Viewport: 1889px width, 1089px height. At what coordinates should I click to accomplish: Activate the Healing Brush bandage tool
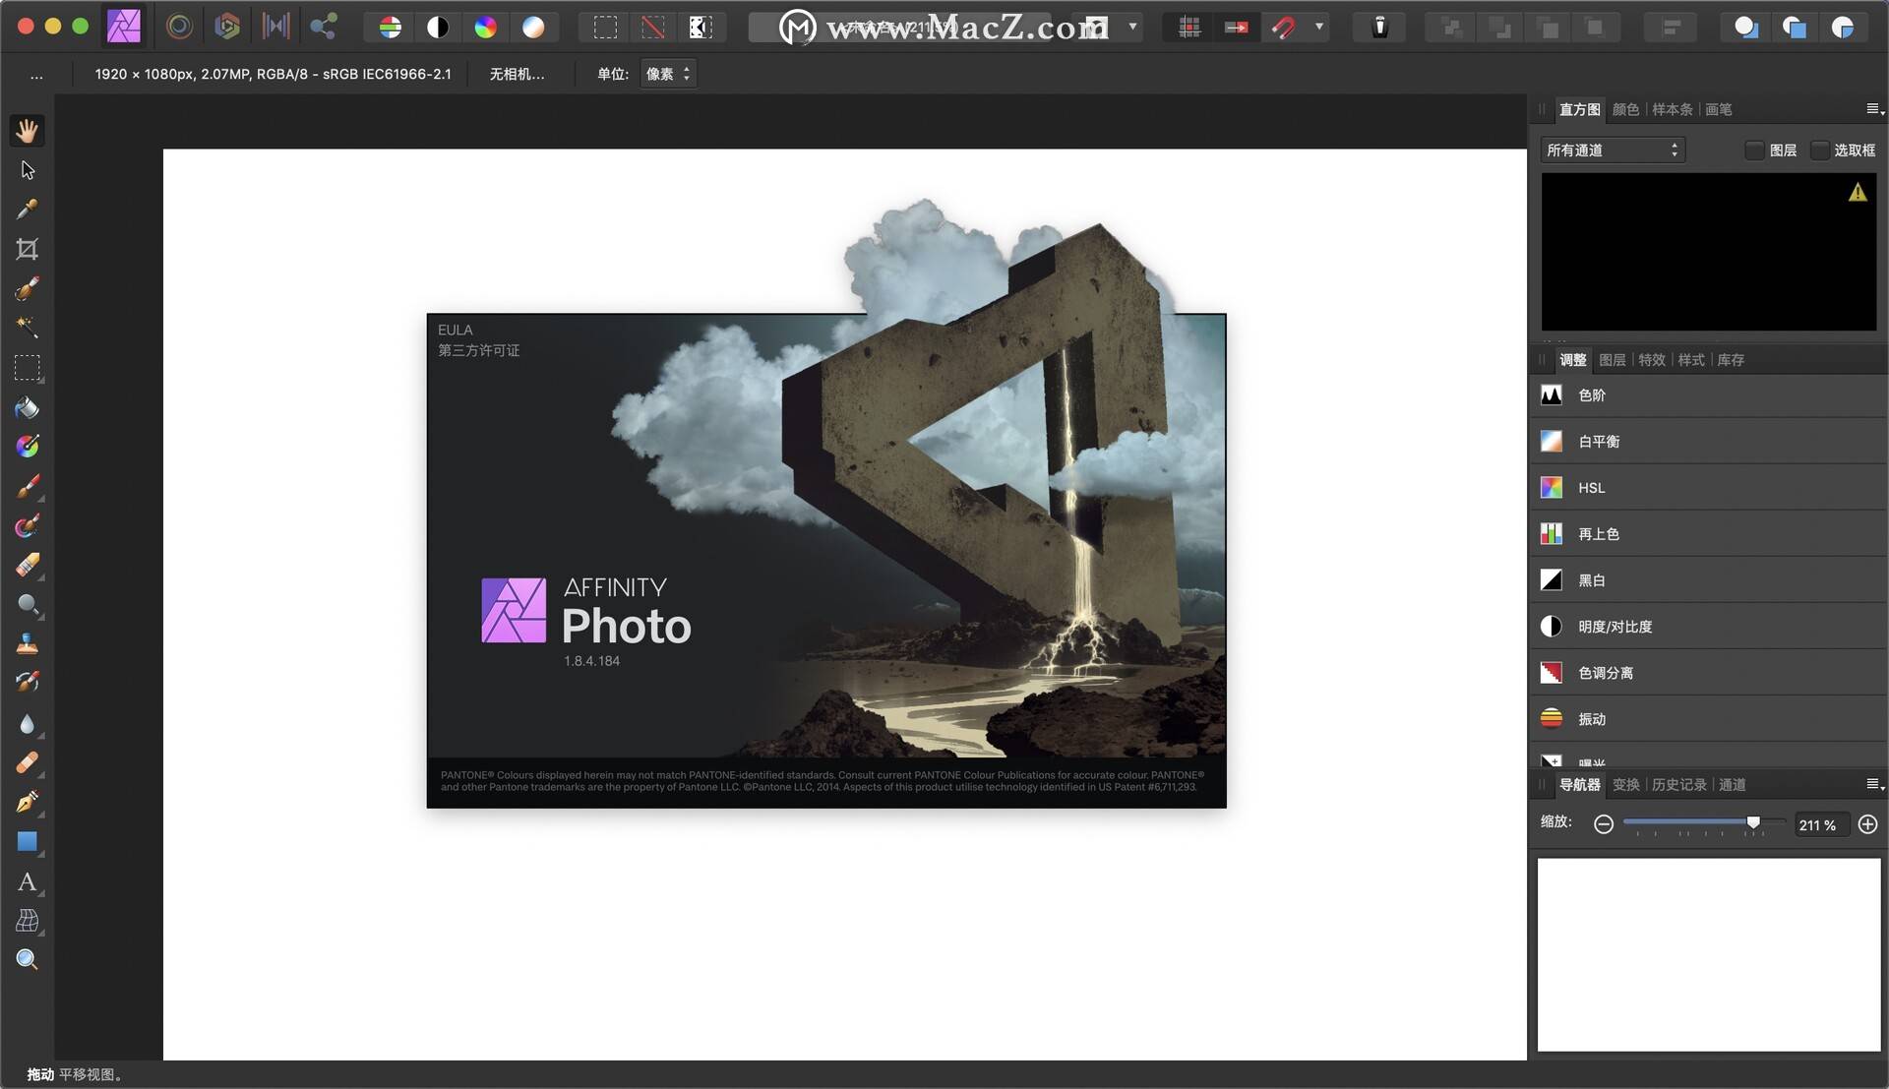tap(28, 762)
